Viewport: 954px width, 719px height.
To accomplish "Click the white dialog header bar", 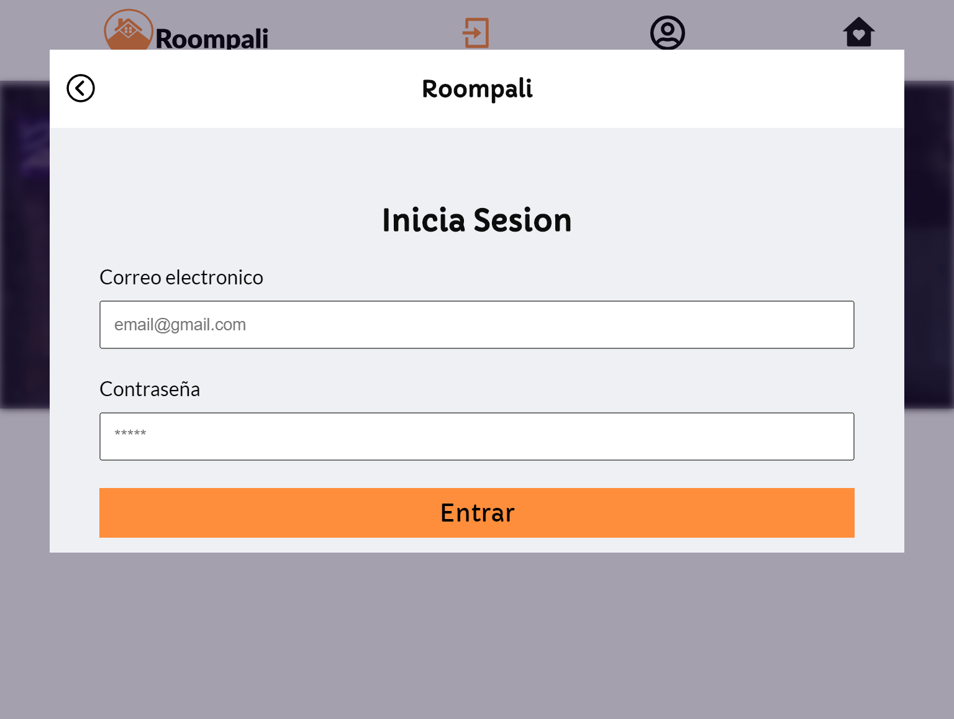I will click(x=683, y=89).
